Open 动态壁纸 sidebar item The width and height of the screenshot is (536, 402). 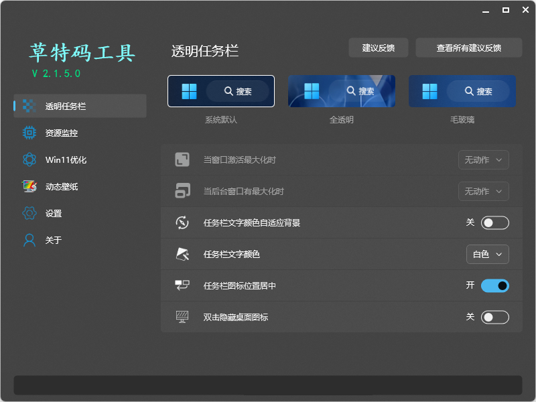point(80,186)
